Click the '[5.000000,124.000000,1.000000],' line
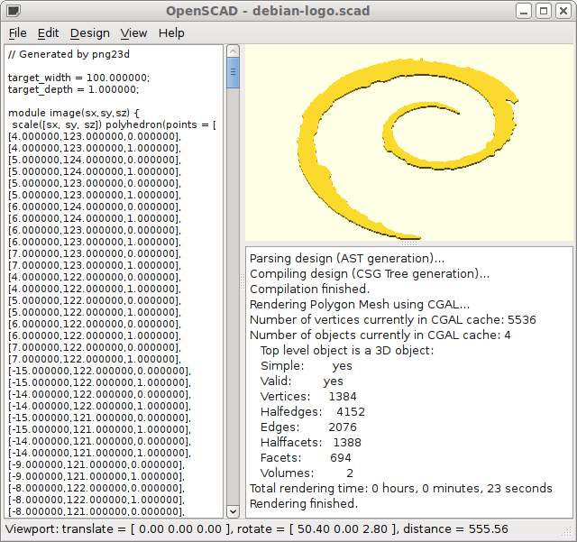Screen dimensions: 577x542 click(x=95, y=171)
